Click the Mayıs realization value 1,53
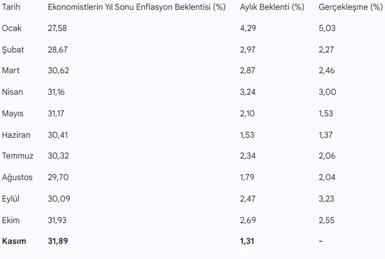 click(326, 113)
